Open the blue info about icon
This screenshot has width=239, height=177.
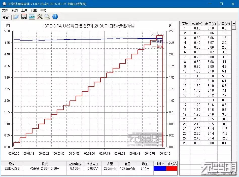[x=55, y=17]
